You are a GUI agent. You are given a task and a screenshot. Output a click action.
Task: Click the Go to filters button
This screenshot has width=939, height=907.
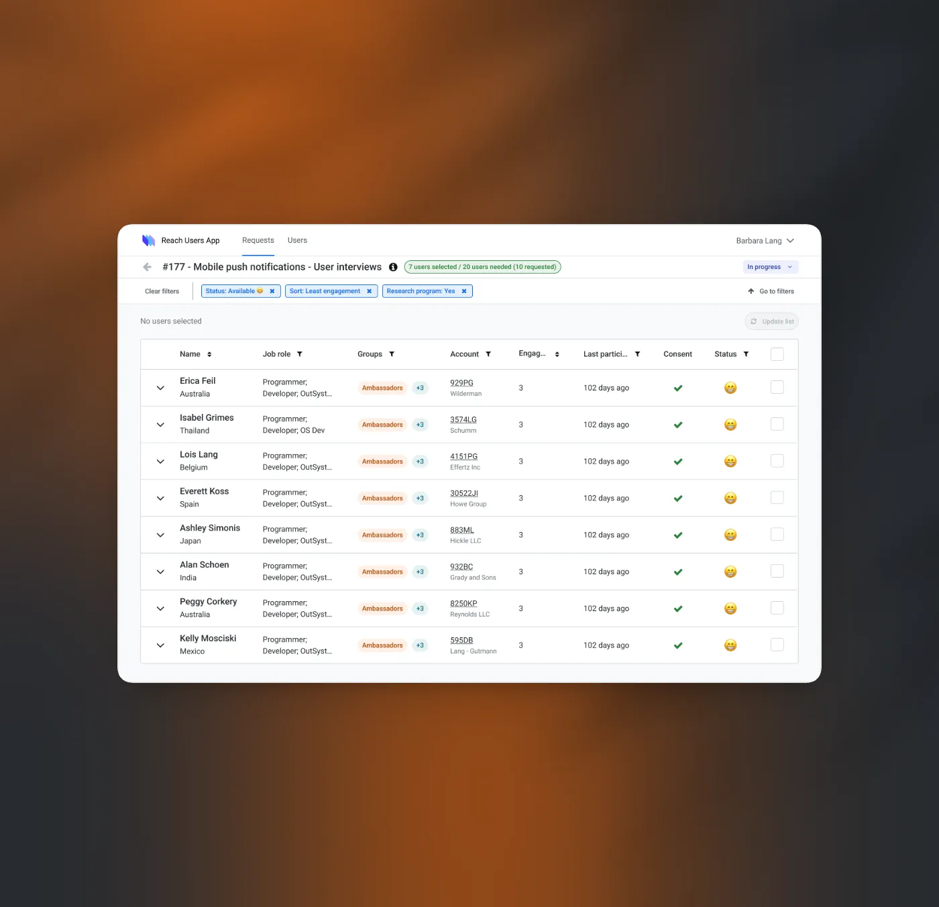pos(771,291)
